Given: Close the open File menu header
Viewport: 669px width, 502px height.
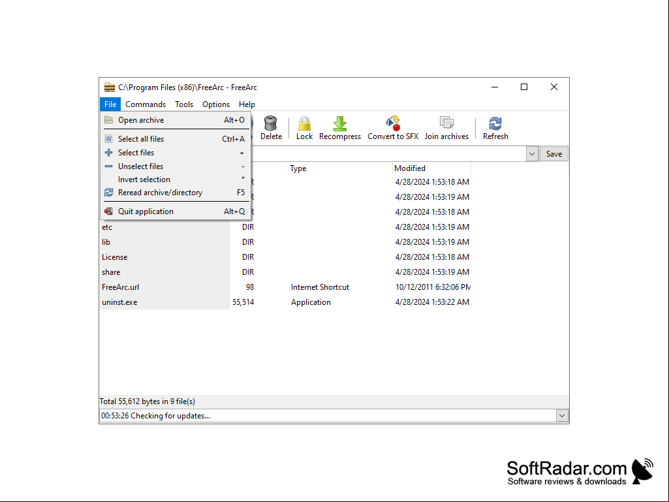Looking at the screenshot, I should click(x=110, y=104).
